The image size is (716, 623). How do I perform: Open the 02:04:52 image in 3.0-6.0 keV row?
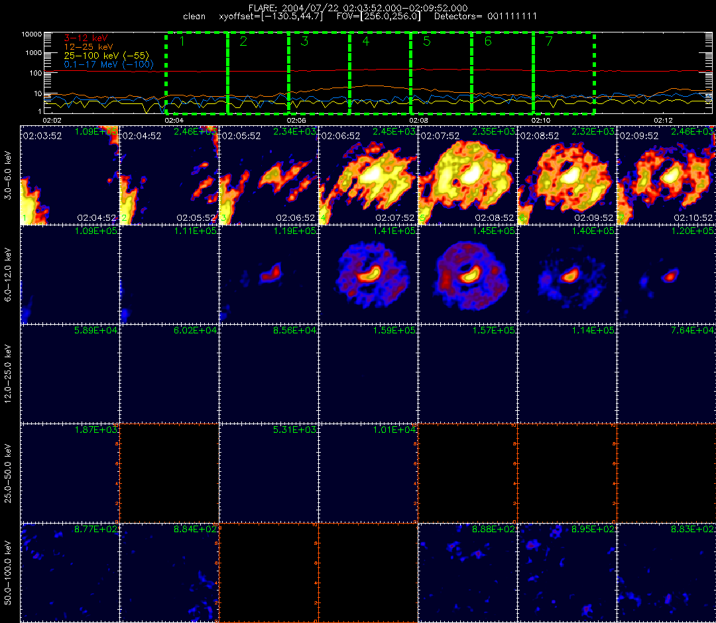[x=169, y=175]
